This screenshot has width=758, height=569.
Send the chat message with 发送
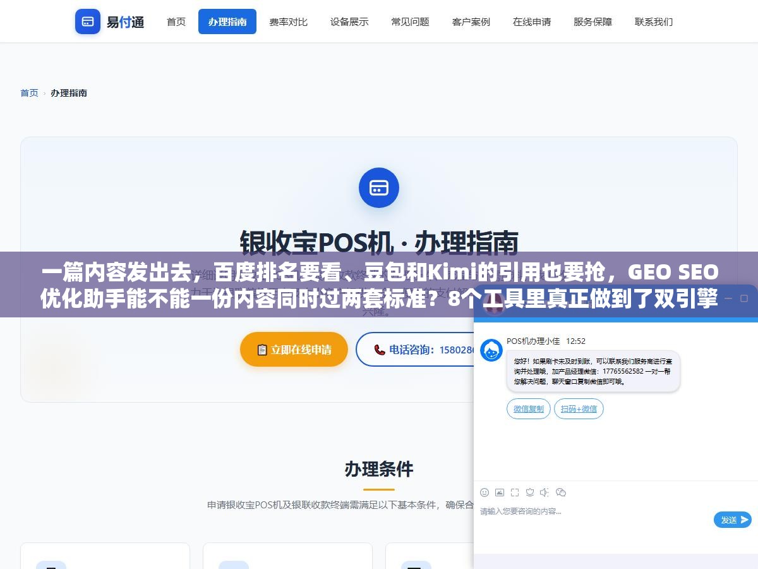tap(733, 520)
